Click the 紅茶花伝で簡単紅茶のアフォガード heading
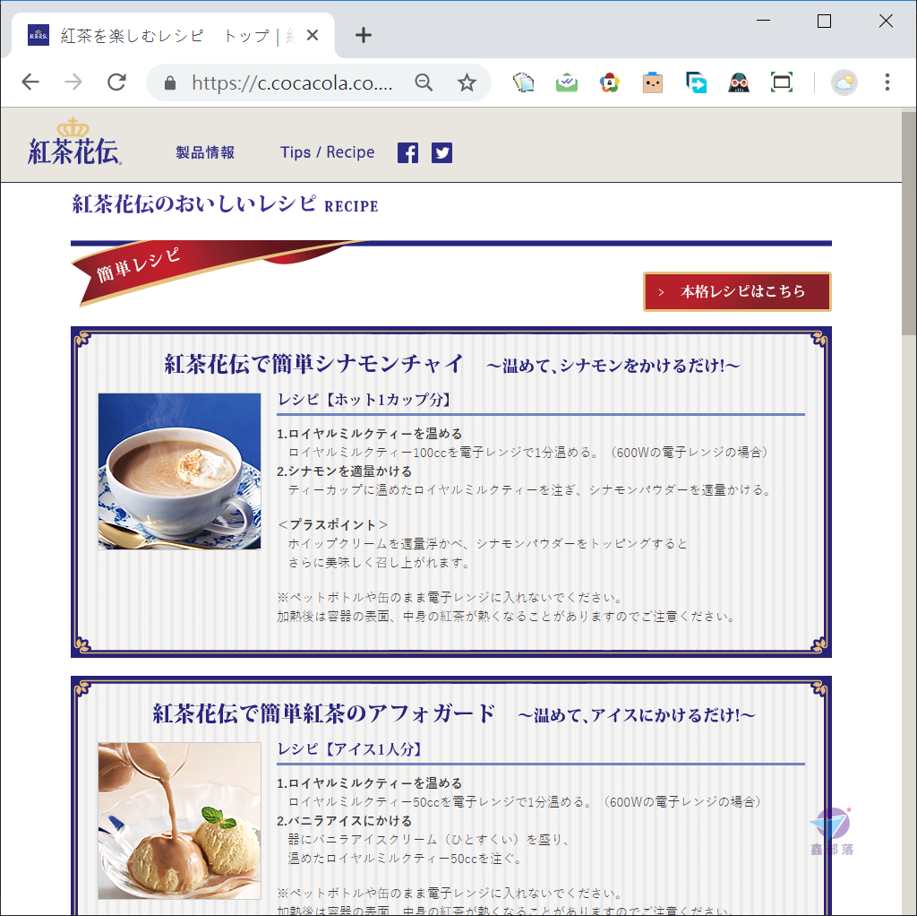This screenshot has width=917, height=916. 324,713
